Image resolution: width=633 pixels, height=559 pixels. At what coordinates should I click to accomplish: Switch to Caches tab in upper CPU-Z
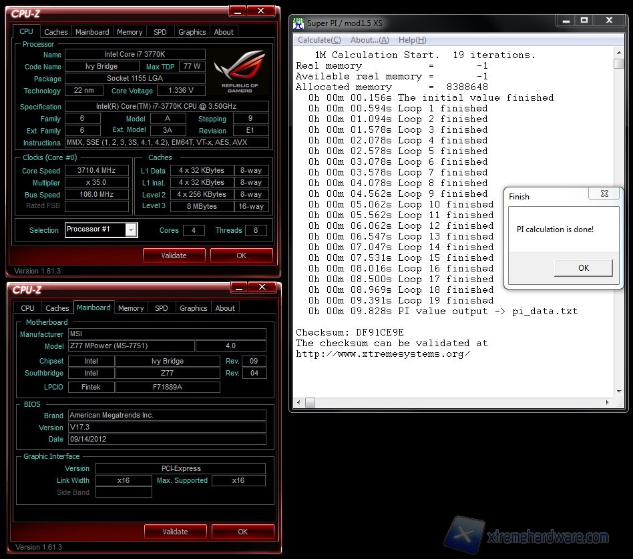point(56,32)
